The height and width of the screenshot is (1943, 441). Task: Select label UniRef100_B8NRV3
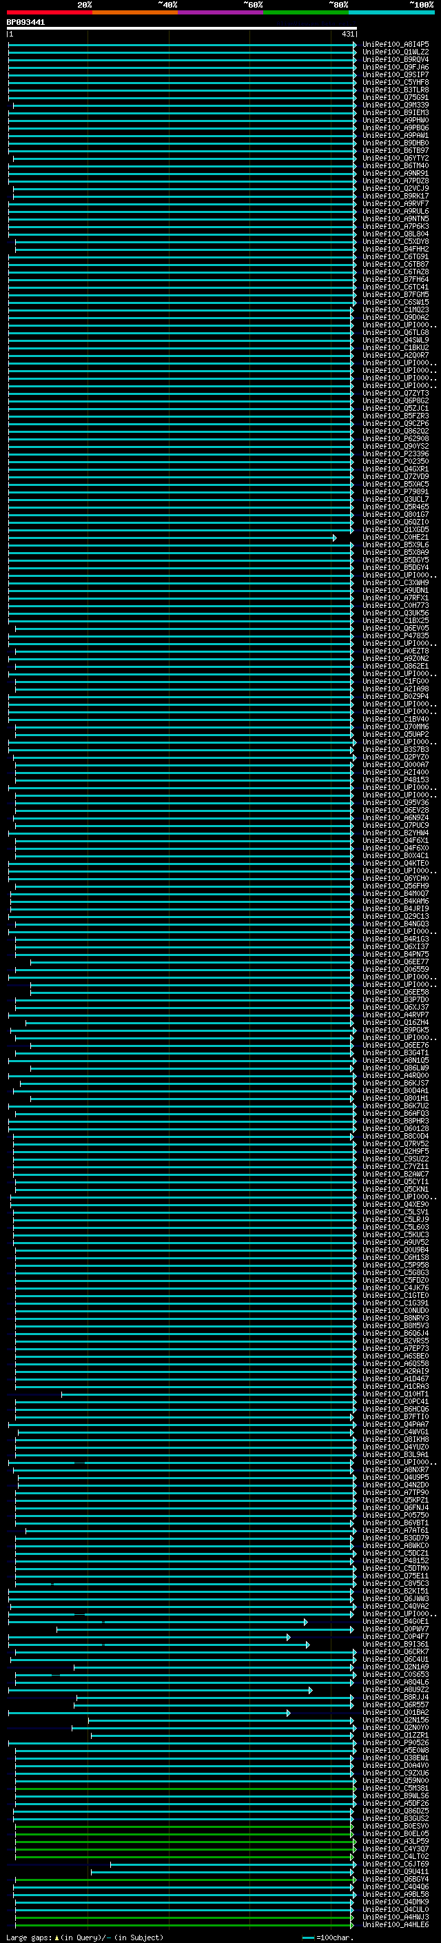tap(395, 1319)
